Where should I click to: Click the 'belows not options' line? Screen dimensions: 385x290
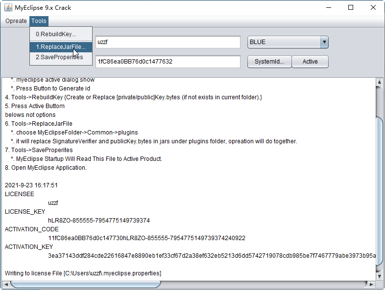pyautogui.click(x=30, y=115)
